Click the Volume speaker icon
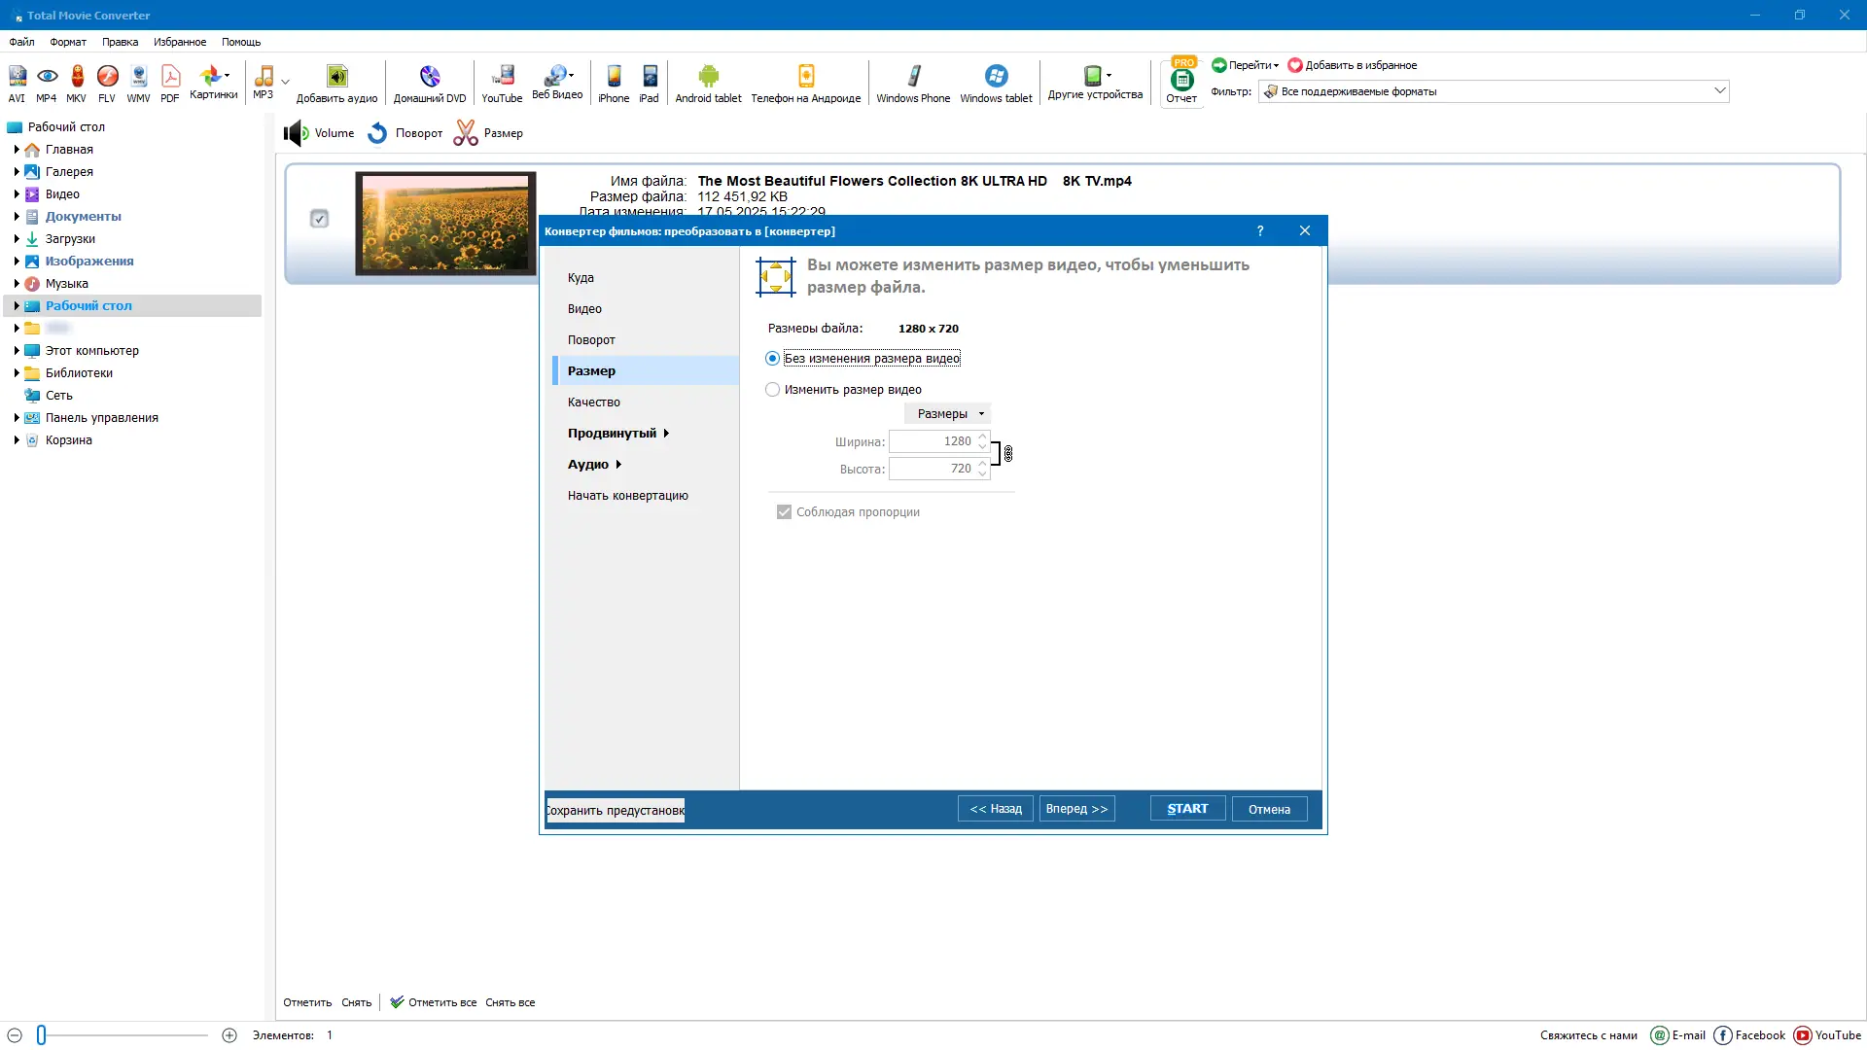Viewport: 1867px width, 1050px height. pos(296,133)
